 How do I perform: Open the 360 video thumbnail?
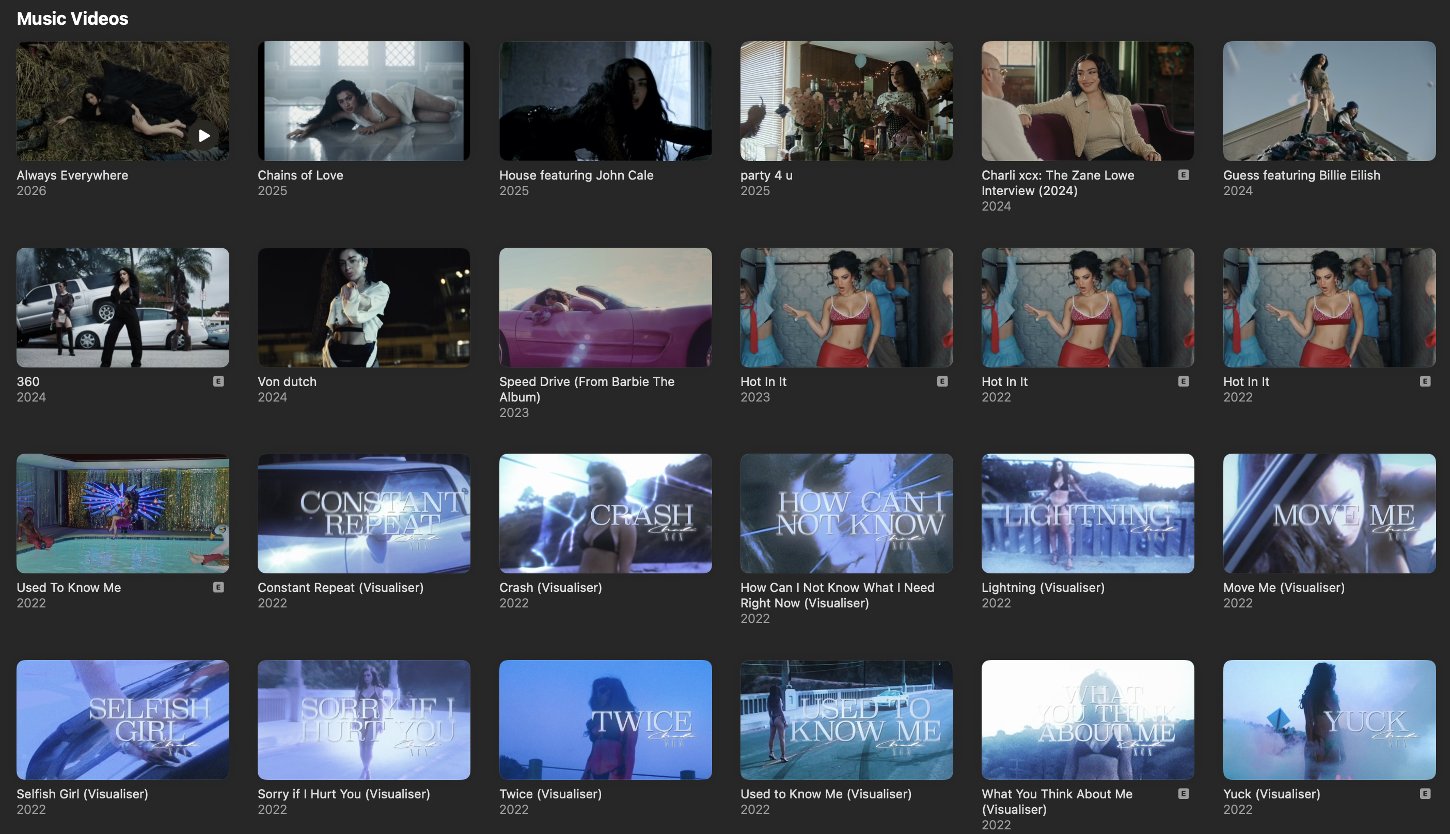coord(123,307)
